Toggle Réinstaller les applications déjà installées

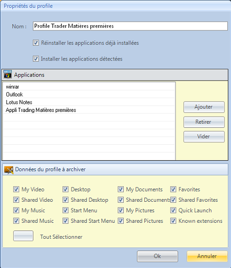point(36,43)
